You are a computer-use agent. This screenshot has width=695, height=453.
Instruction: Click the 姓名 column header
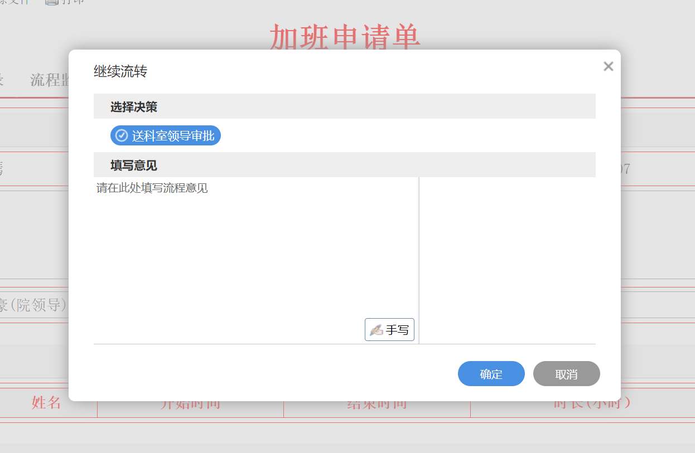click(x=46, y=403)
